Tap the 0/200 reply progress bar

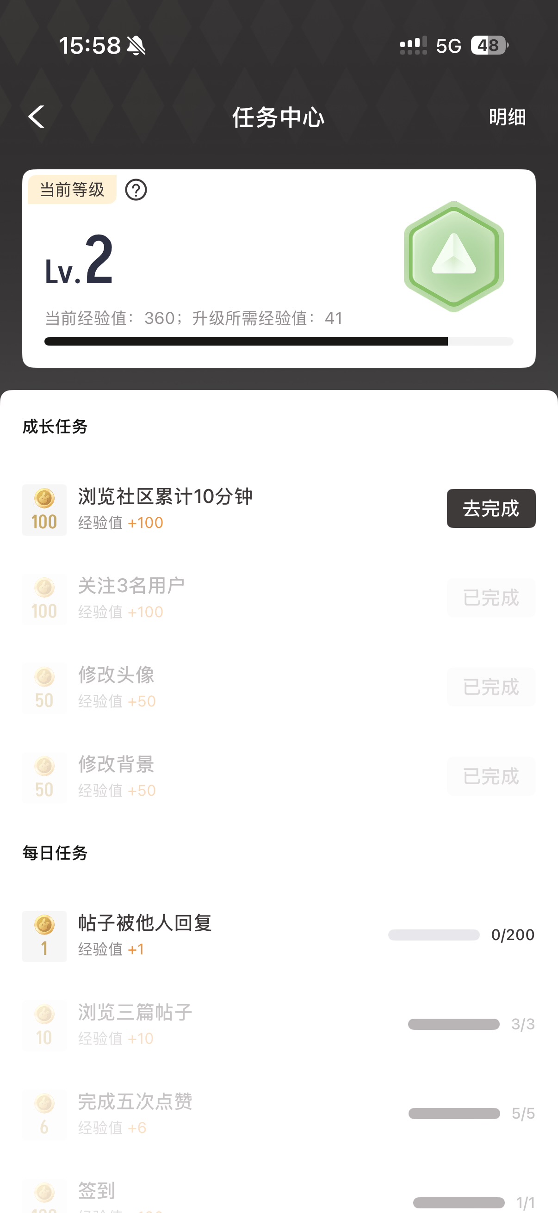coord(434,935)
